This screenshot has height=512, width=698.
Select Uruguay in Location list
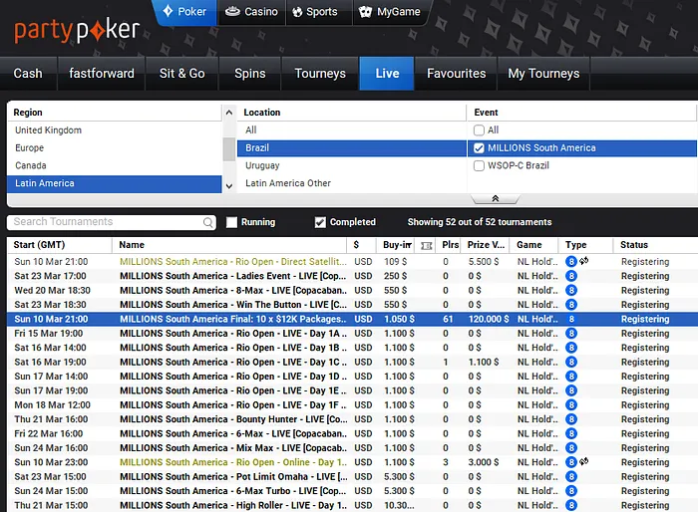tap(352, 166)
